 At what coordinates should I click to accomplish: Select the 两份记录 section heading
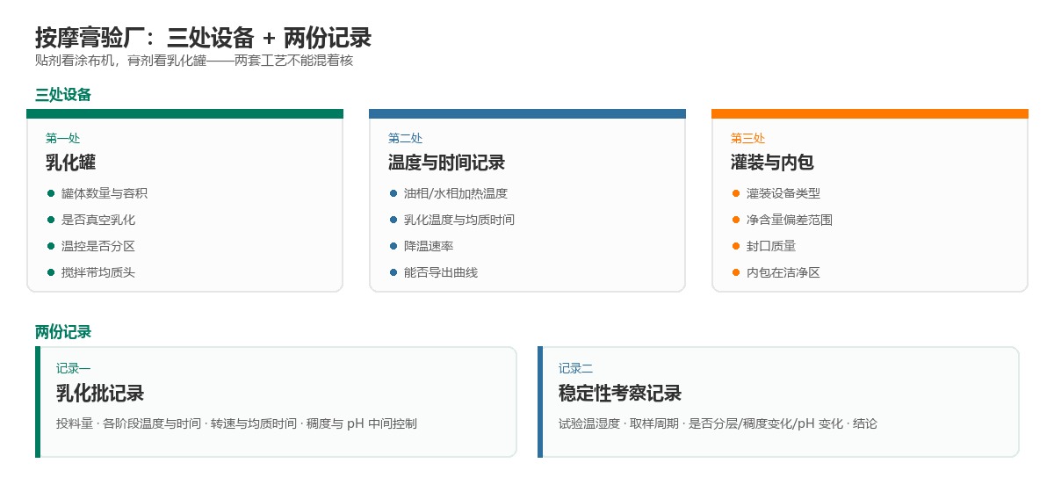click(x=63, y=332)
